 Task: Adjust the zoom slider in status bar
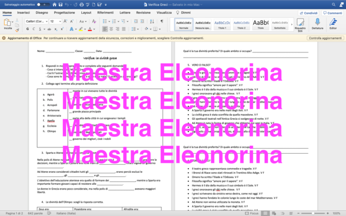[x=313, y=213]
